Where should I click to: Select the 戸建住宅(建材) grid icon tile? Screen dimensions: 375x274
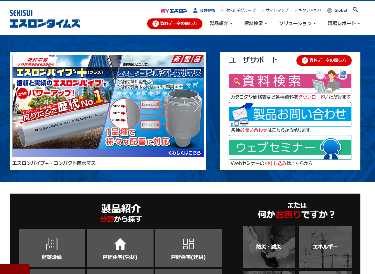click(x=188, y=248)
